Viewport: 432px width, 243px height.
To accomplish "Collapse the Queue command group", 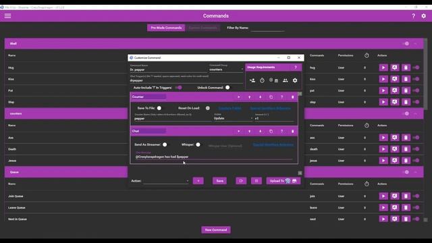I will point(415,172).
